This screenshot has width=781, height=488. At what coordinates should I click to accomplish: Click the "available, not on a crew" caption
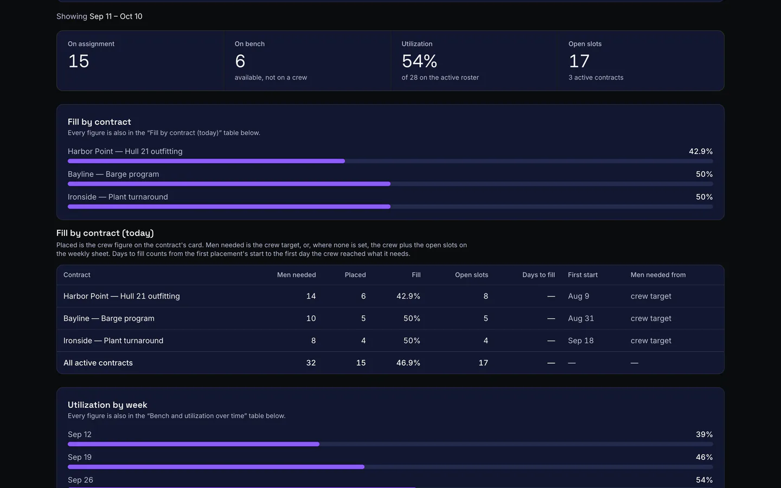click(271, 78)
